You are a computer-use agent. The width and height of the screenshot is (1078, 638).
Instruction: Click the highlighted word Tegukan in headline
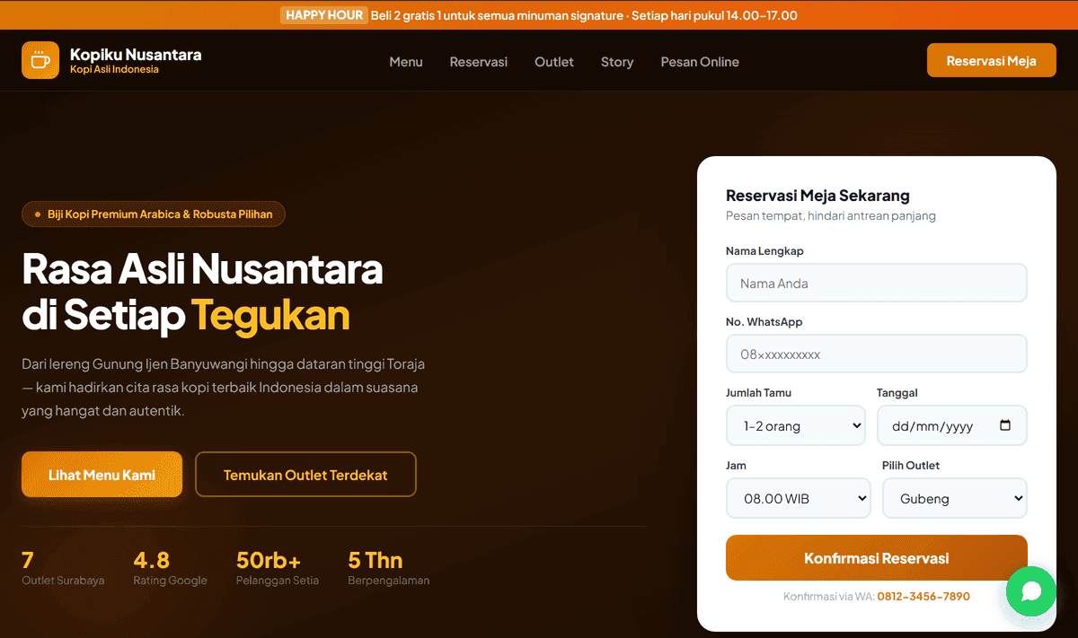click(x=270, y=315)
